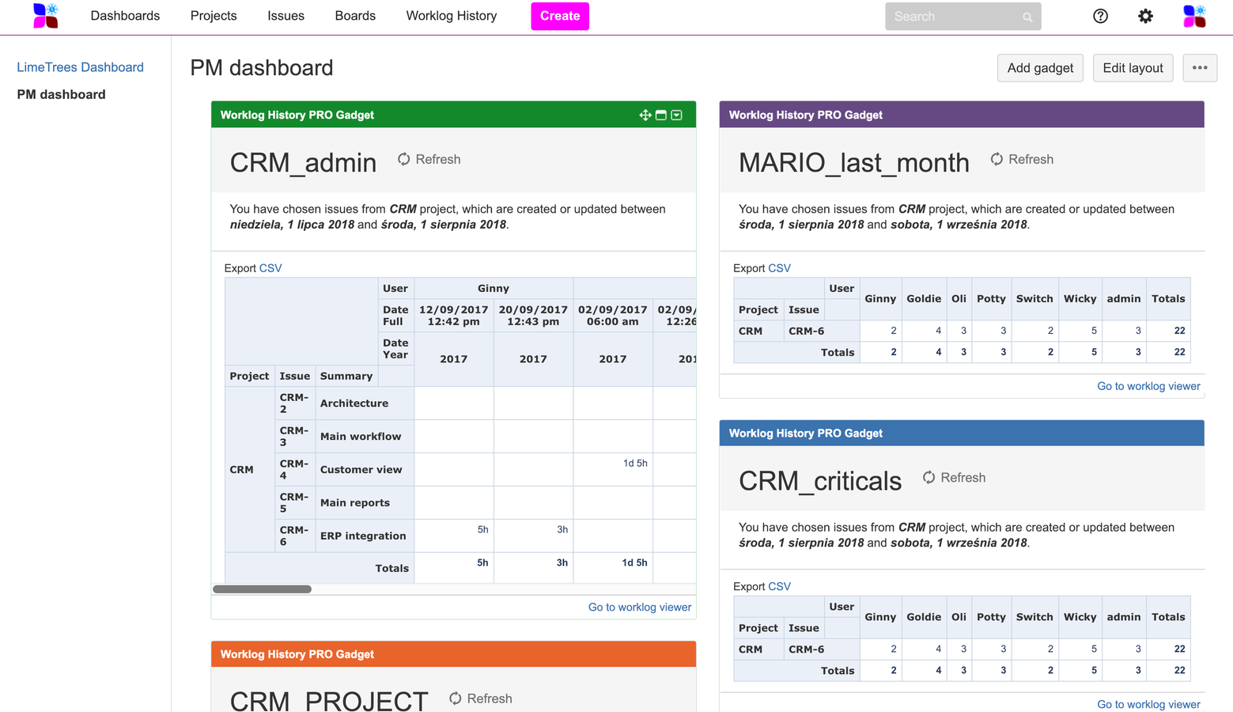
Task: Click the Main reports summary cell
Action: (x=365, y=503)
